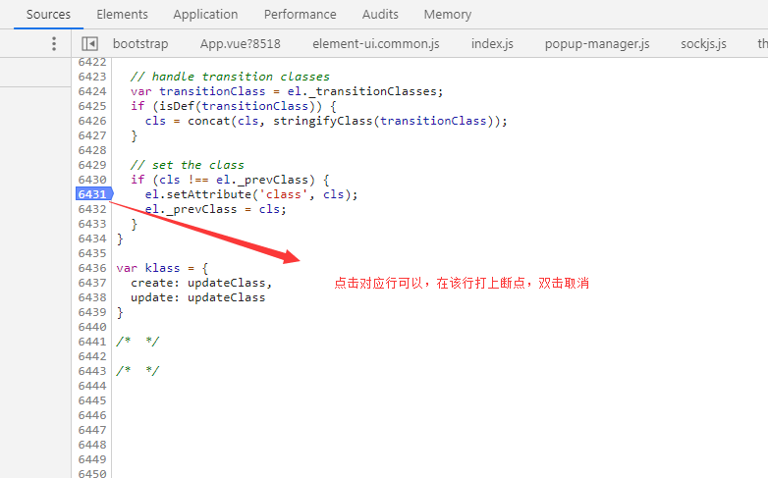Image resolution: width=768 pixels, height=478 pixels.
Task: Select the App.vue?8518 file tab
Action: click(x=240, y=43)
